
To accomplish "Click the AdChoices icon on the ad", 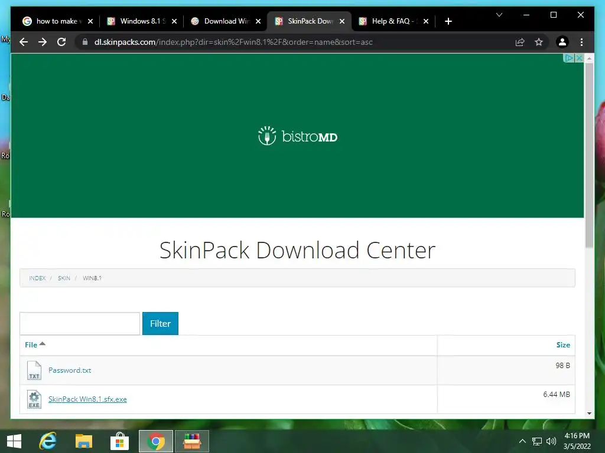I will click(x=568, y=58).
